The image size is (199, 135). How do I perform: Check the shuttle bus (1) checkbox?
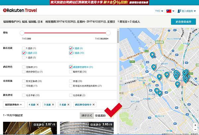point(24,72)
